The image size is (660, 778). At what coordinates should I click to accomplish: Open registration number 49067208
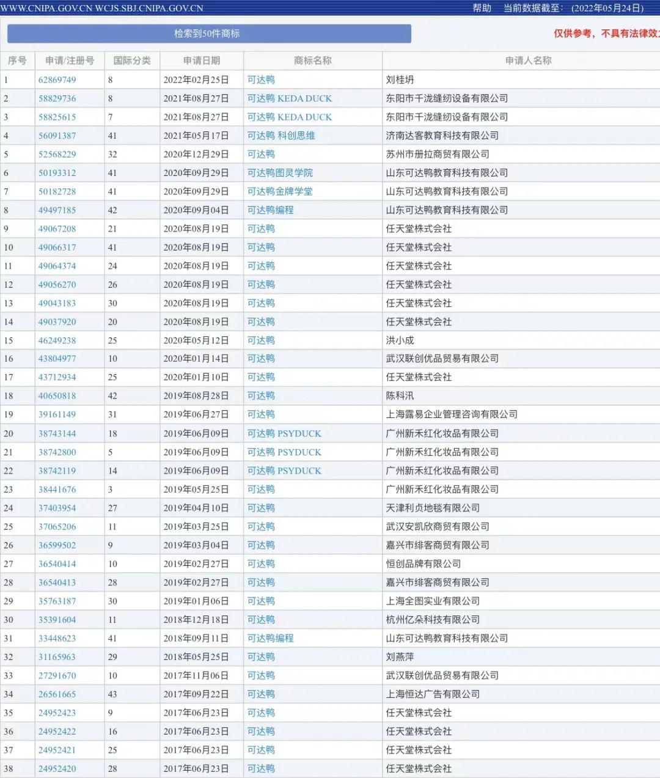[x=57, y=229]
